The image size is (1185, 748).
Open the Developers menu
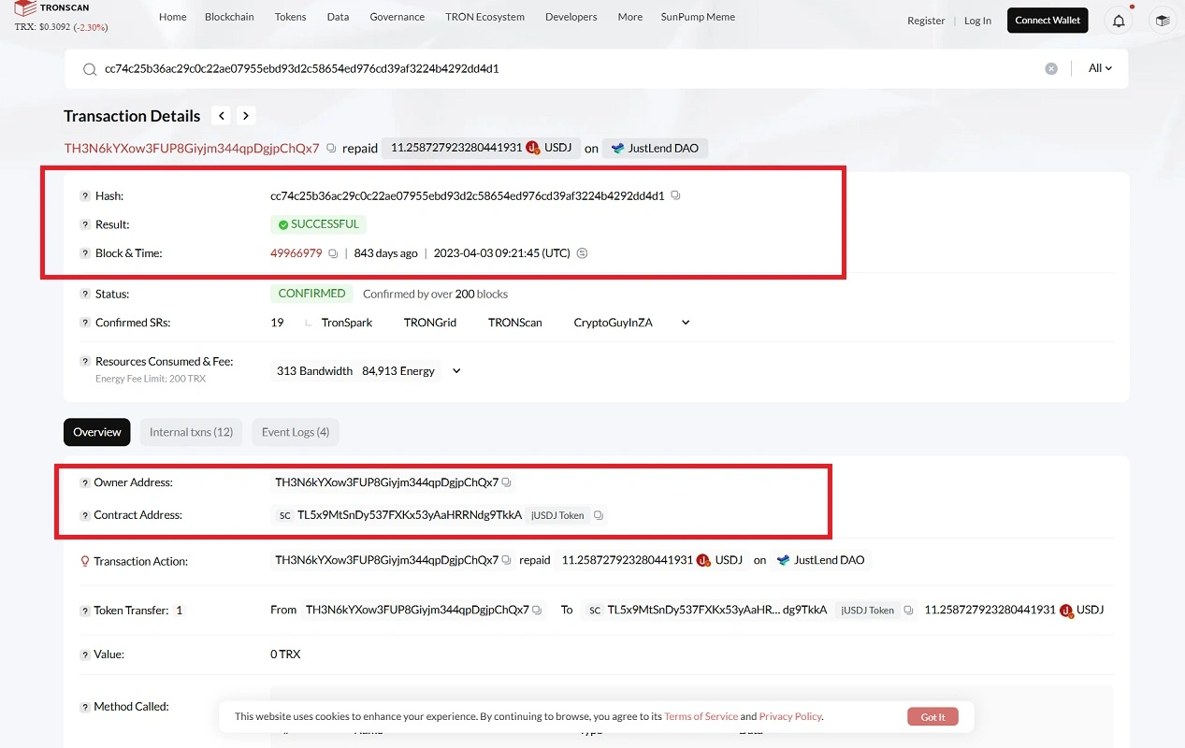click(x=571, y=17)
